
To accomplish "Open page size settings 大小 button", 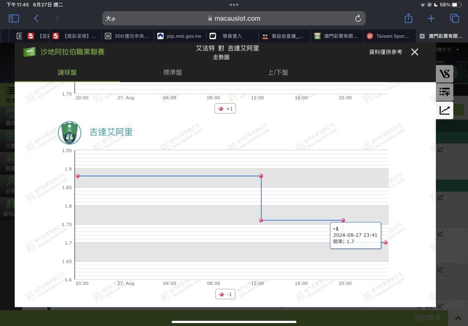I will point(110,19).
